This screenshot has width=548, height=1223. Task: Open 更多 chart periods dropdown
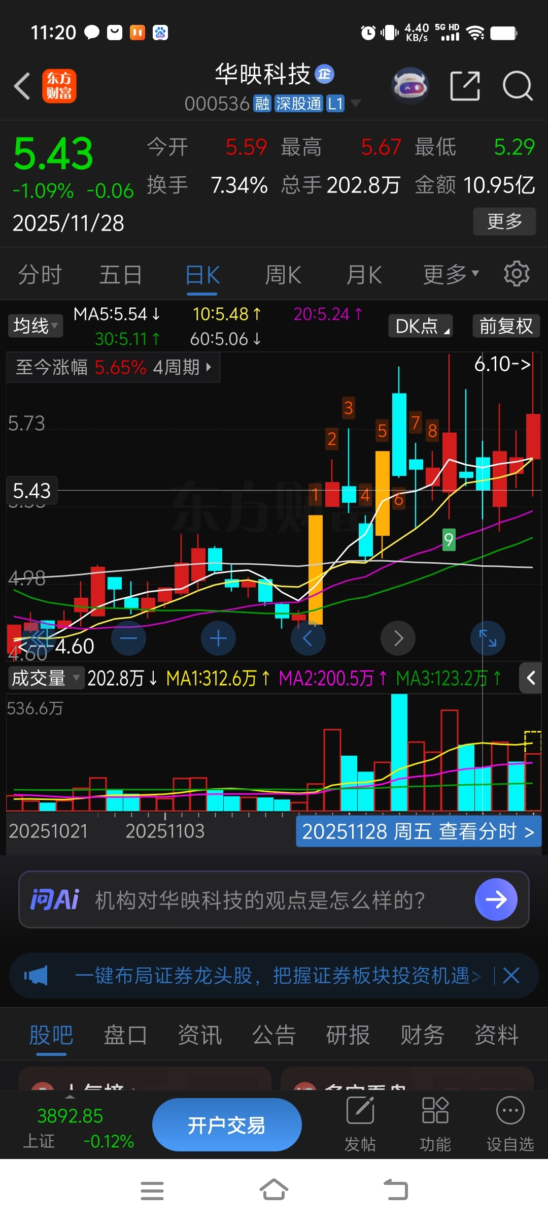pyautogui.click(x=451, y=274)
